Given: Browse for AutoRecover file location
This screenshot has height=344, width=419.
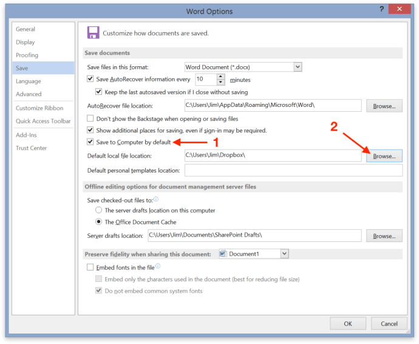Looking at the screenshot, I should [x=384, y=106].
